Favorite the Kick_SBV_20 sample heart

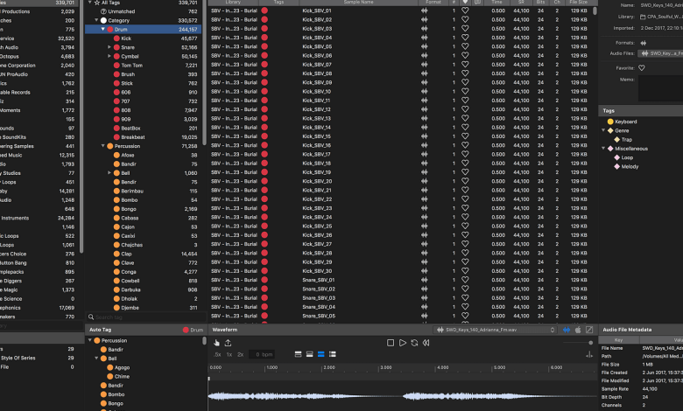(465, 181)
